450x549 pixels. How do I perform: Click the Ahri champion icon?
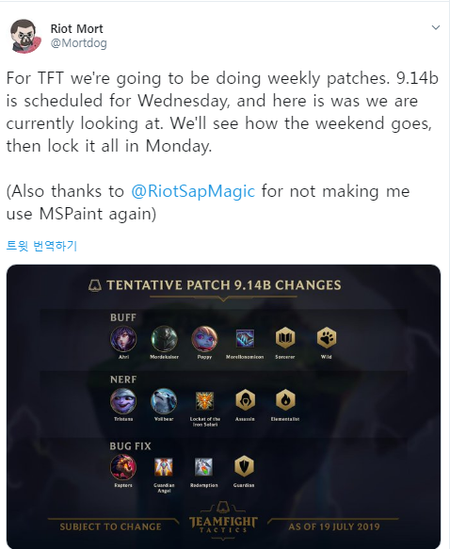(123, 339)
